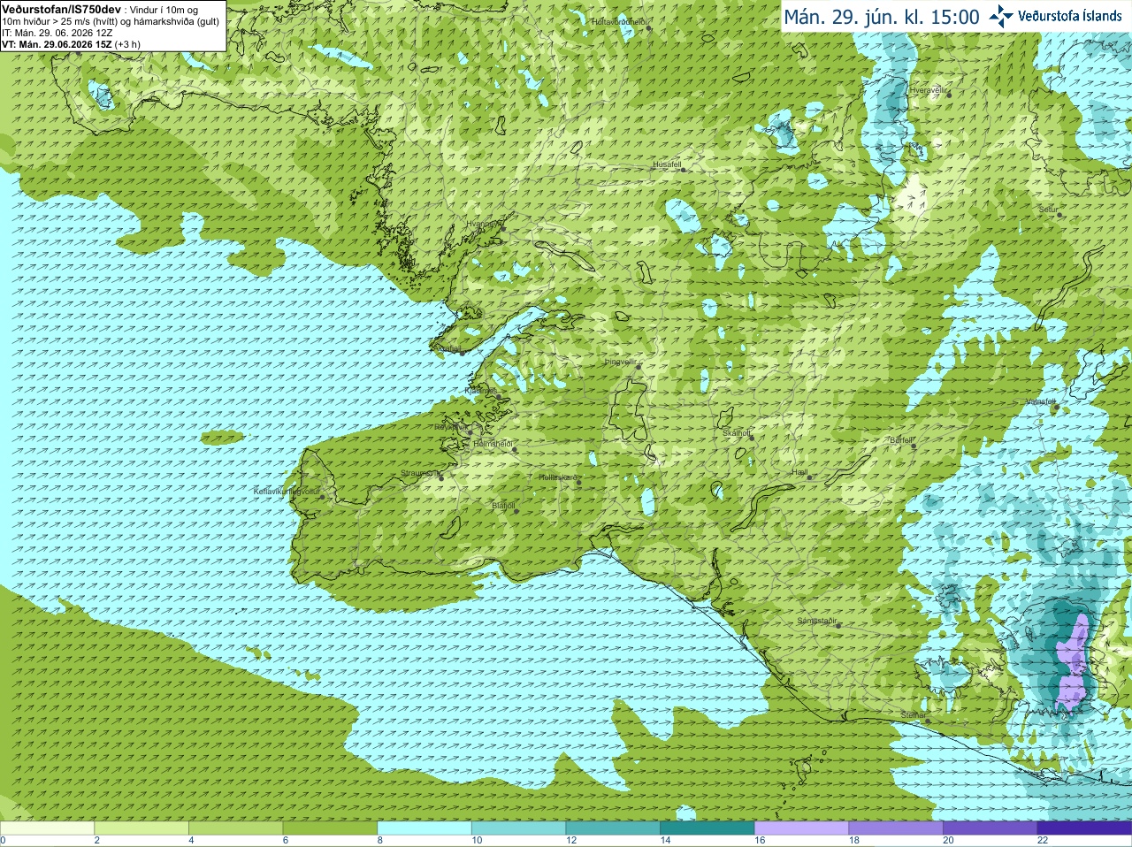Select the Sámsstaðir station marker
The image size is (1132, 847).
coord(838,624)
